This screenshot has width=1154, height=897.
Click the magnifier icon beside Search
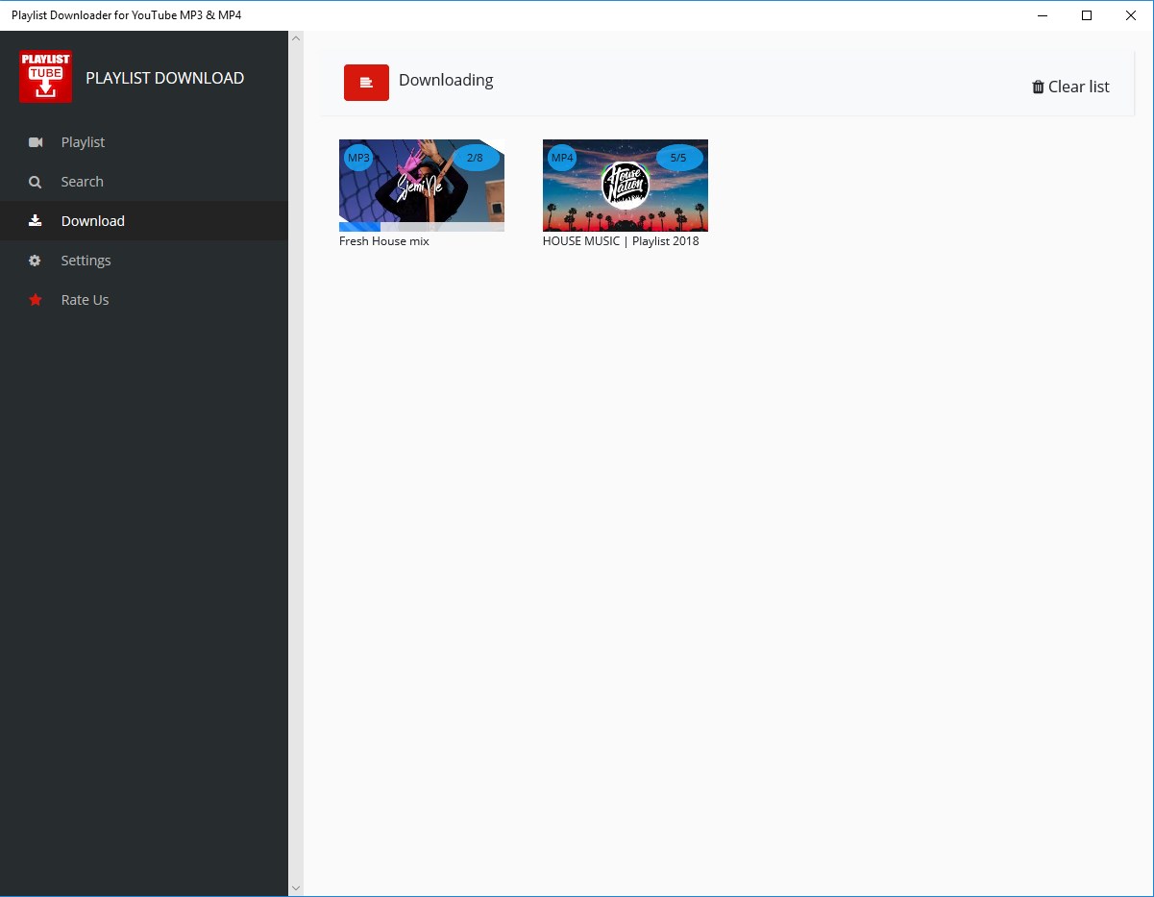tap(36, 182)
